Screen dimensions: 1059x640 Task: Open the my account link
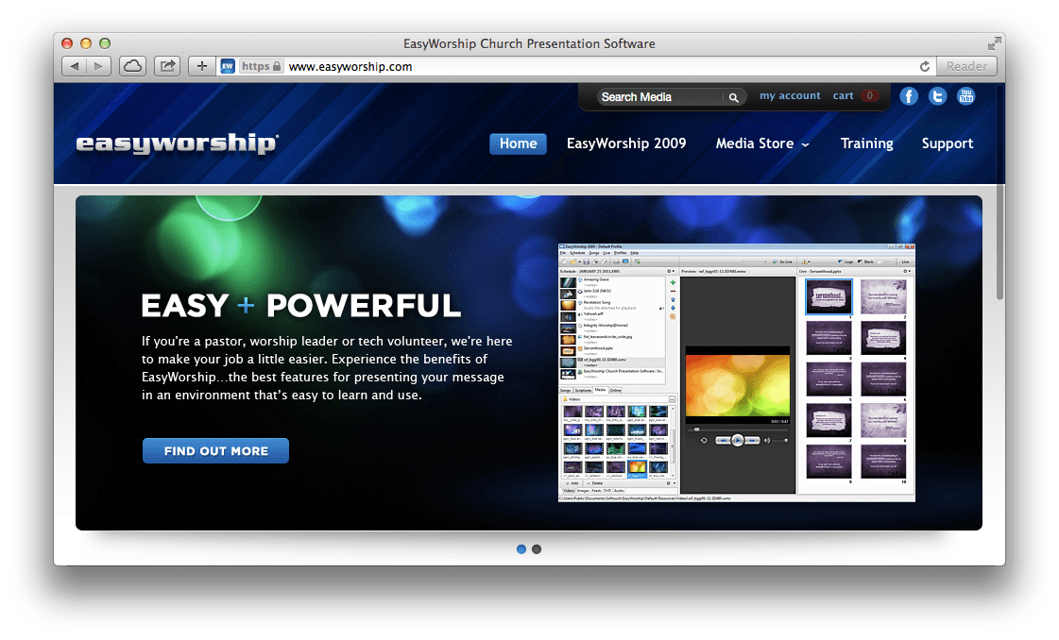click(x=791, y=95)
